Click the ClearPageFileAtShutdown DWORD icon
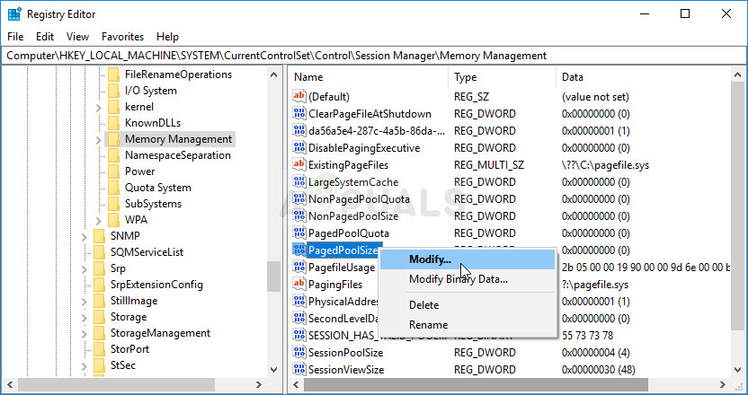Screen dimensions: 748x395 [299, 114]
